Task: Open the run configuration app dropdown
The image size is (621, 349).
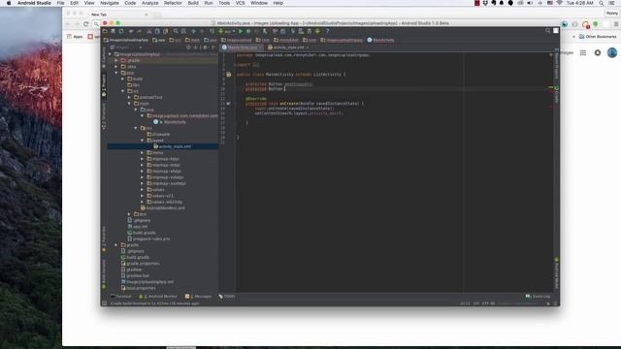Action: 227,31
